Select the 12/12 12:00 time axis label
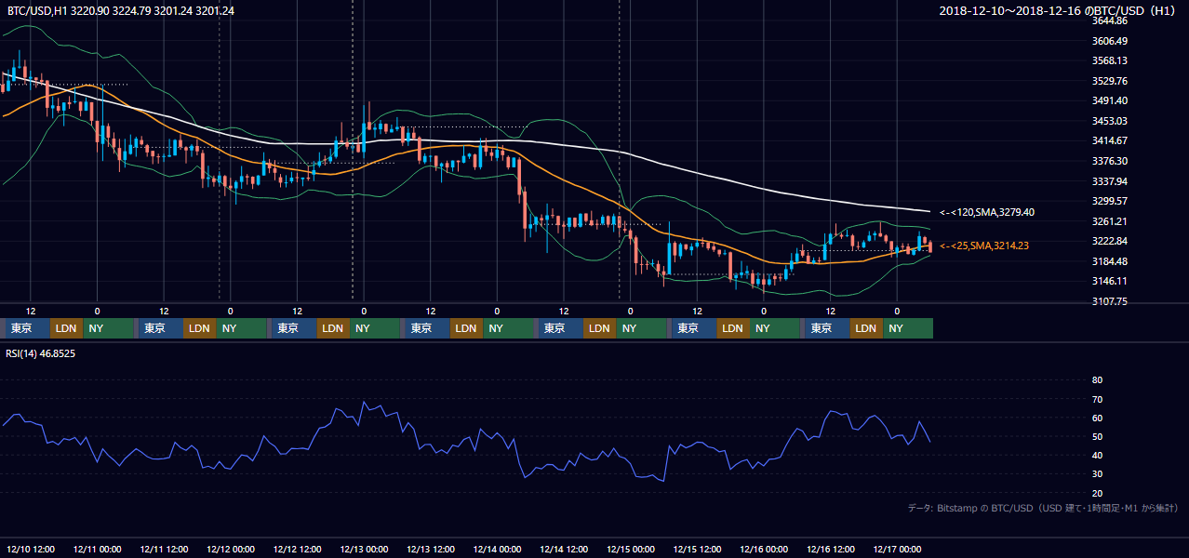The image size is (1189, 558). click(x=298, y=550)
